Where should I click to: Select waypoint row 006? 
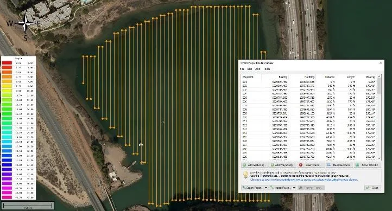click(x=309, y=101)
